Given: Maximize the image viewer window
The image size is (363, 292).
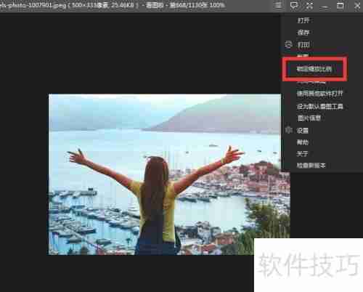Looking at the screenshot, I should 340,5.
